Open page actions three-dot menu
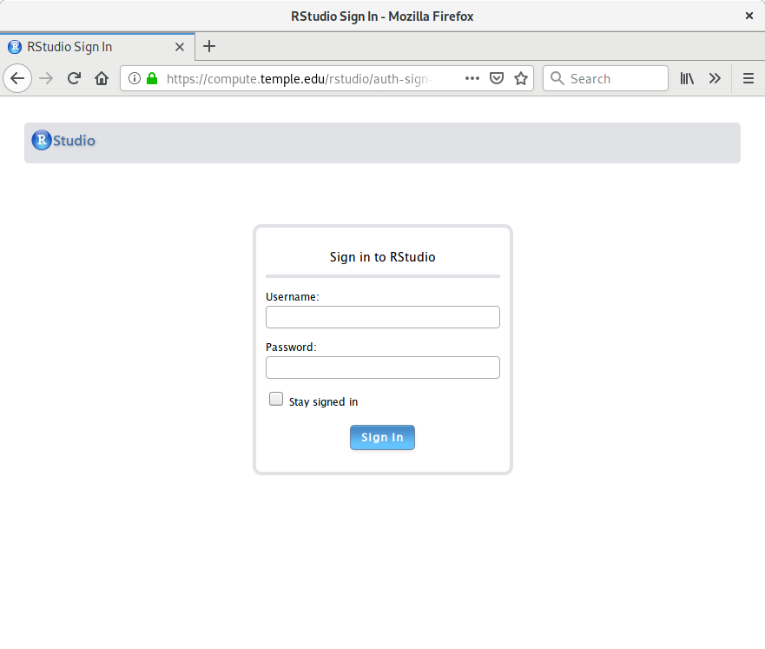Image resolution: width=765 pixels, height=649 pixels. [472, 78]
